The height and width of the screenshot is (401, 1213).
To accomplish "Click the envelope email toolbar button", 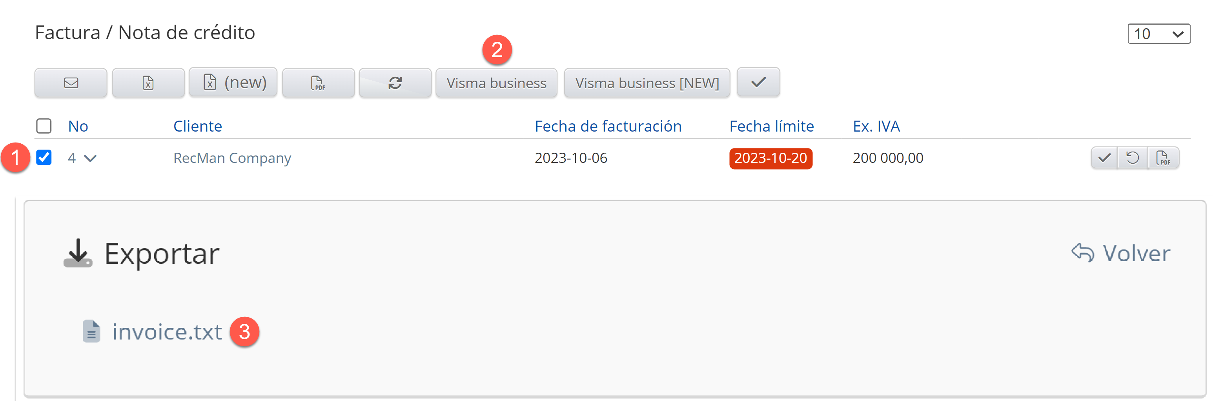I will coord(71,83).
